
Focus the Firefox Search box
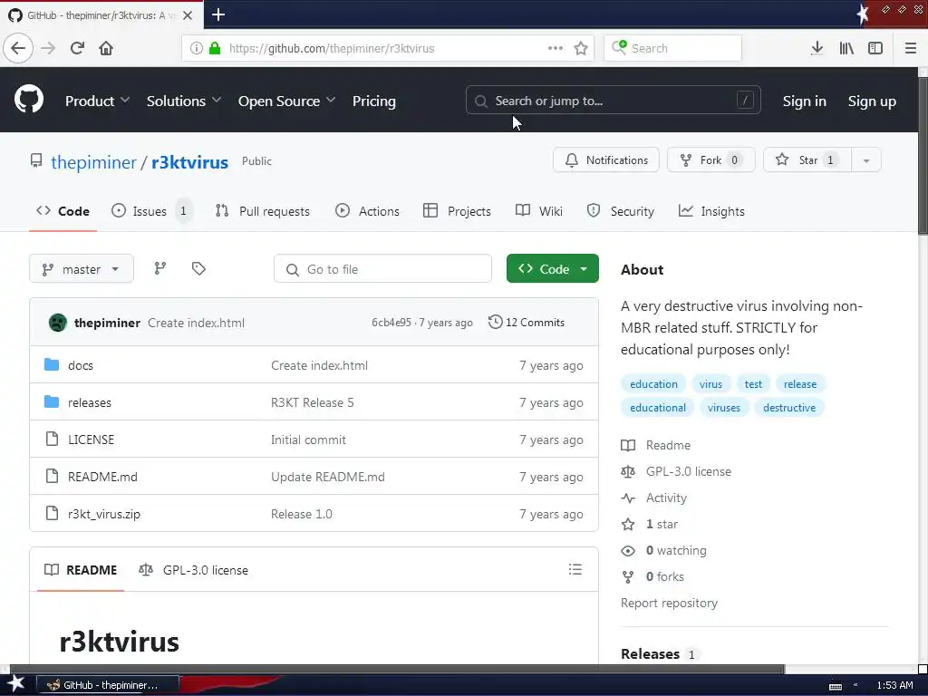[x=673, y=48]
